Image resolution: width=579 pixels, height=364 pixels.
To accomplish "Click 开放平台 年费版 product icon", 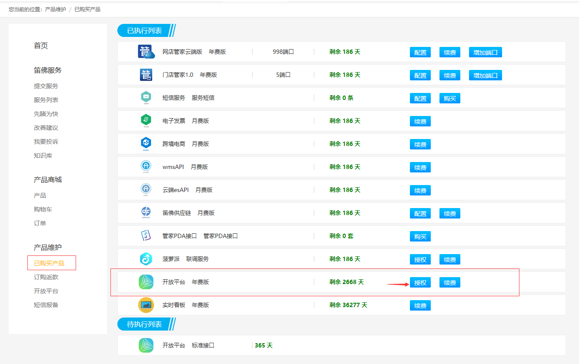I will point(146,282).
